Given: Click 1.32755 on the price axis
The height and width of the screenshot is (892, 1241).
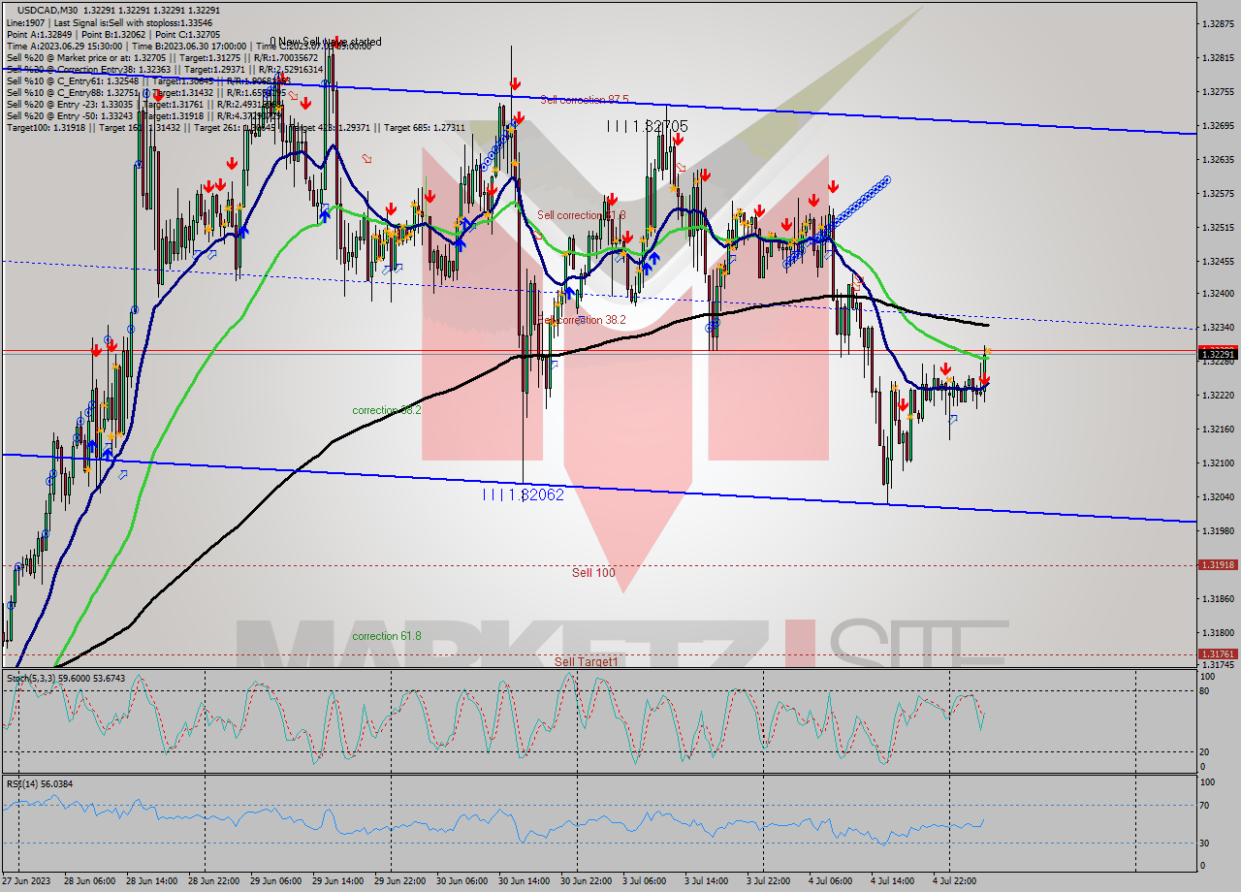Looking at the screenshot, I should 1219,91.
